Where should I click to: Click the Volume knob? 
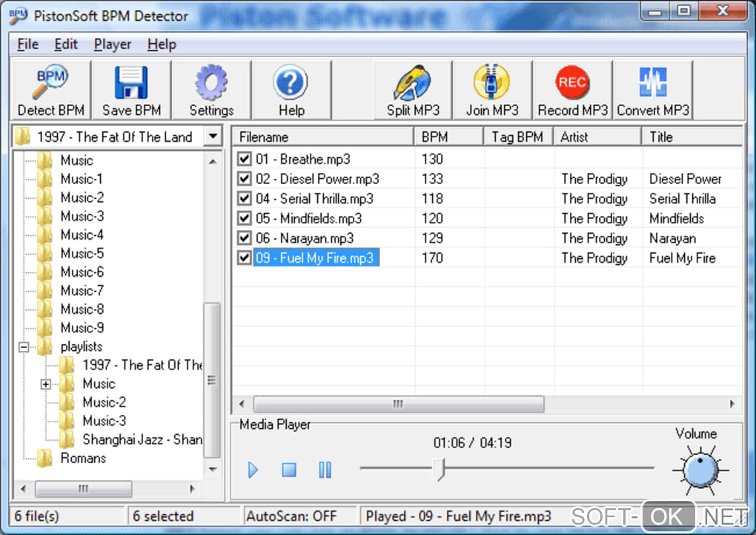(700, 470)
